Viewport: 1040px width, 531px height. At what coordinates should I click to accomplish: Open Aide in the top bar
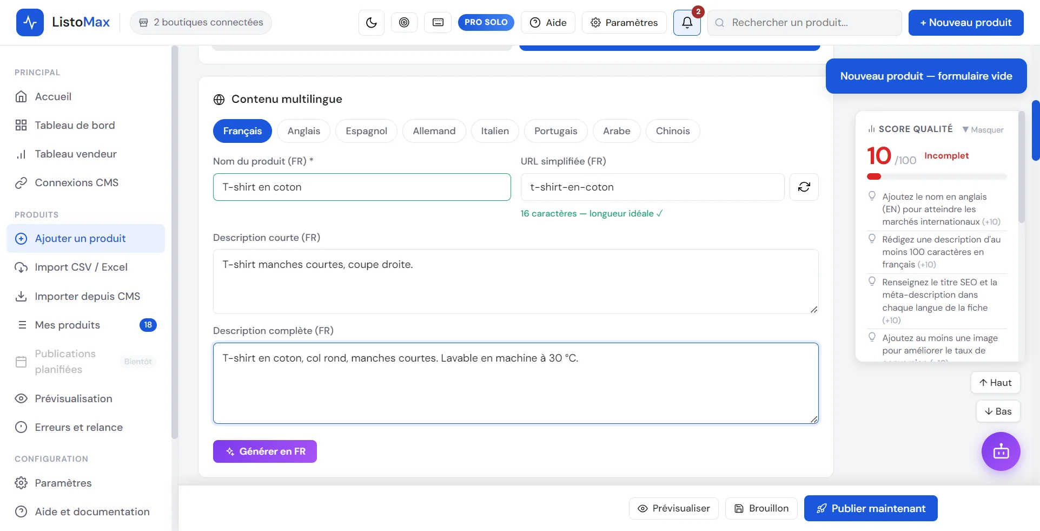pos(548,22)
